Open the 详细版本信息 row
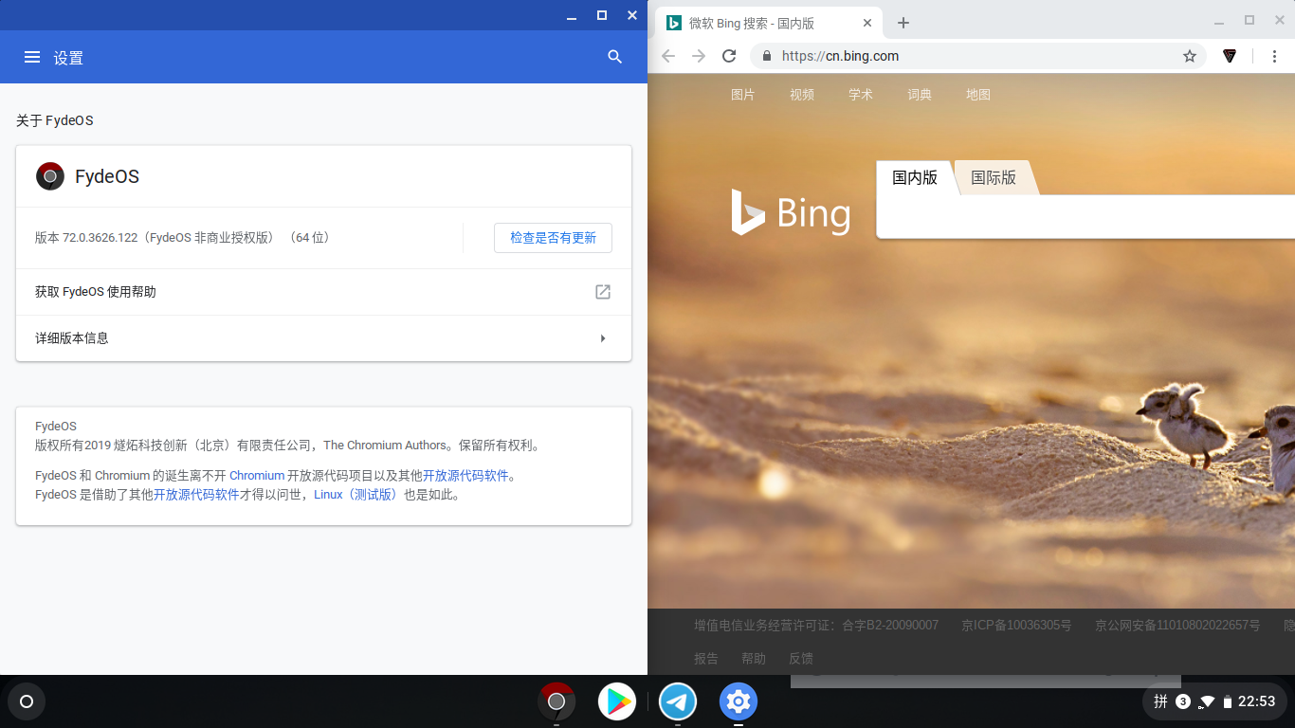 pyautogui.click(x=323, y=338)
